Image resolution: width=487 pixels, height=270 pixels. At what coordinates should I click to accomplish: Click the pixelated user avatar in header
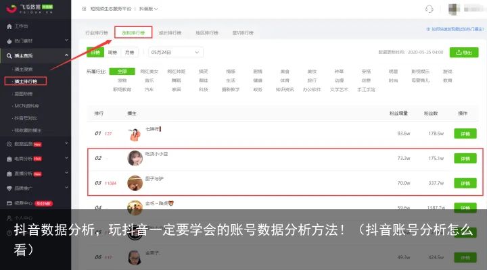pos(454,9)
